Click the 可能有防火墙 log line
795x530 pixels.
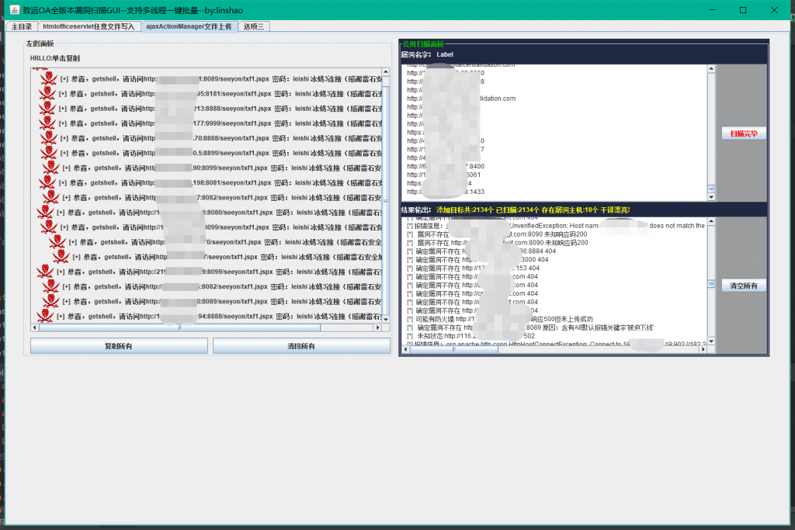coord(500,319)
